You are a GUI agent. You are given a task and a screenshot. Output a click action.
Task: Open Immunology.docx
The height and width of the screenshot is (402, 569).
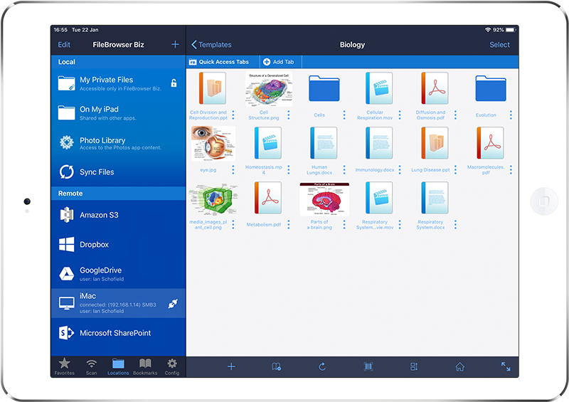click(379, 143)
